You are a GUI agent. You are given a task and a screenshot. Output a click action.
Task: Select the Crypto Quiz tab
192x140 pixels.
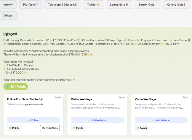click(x=176, y=4)
